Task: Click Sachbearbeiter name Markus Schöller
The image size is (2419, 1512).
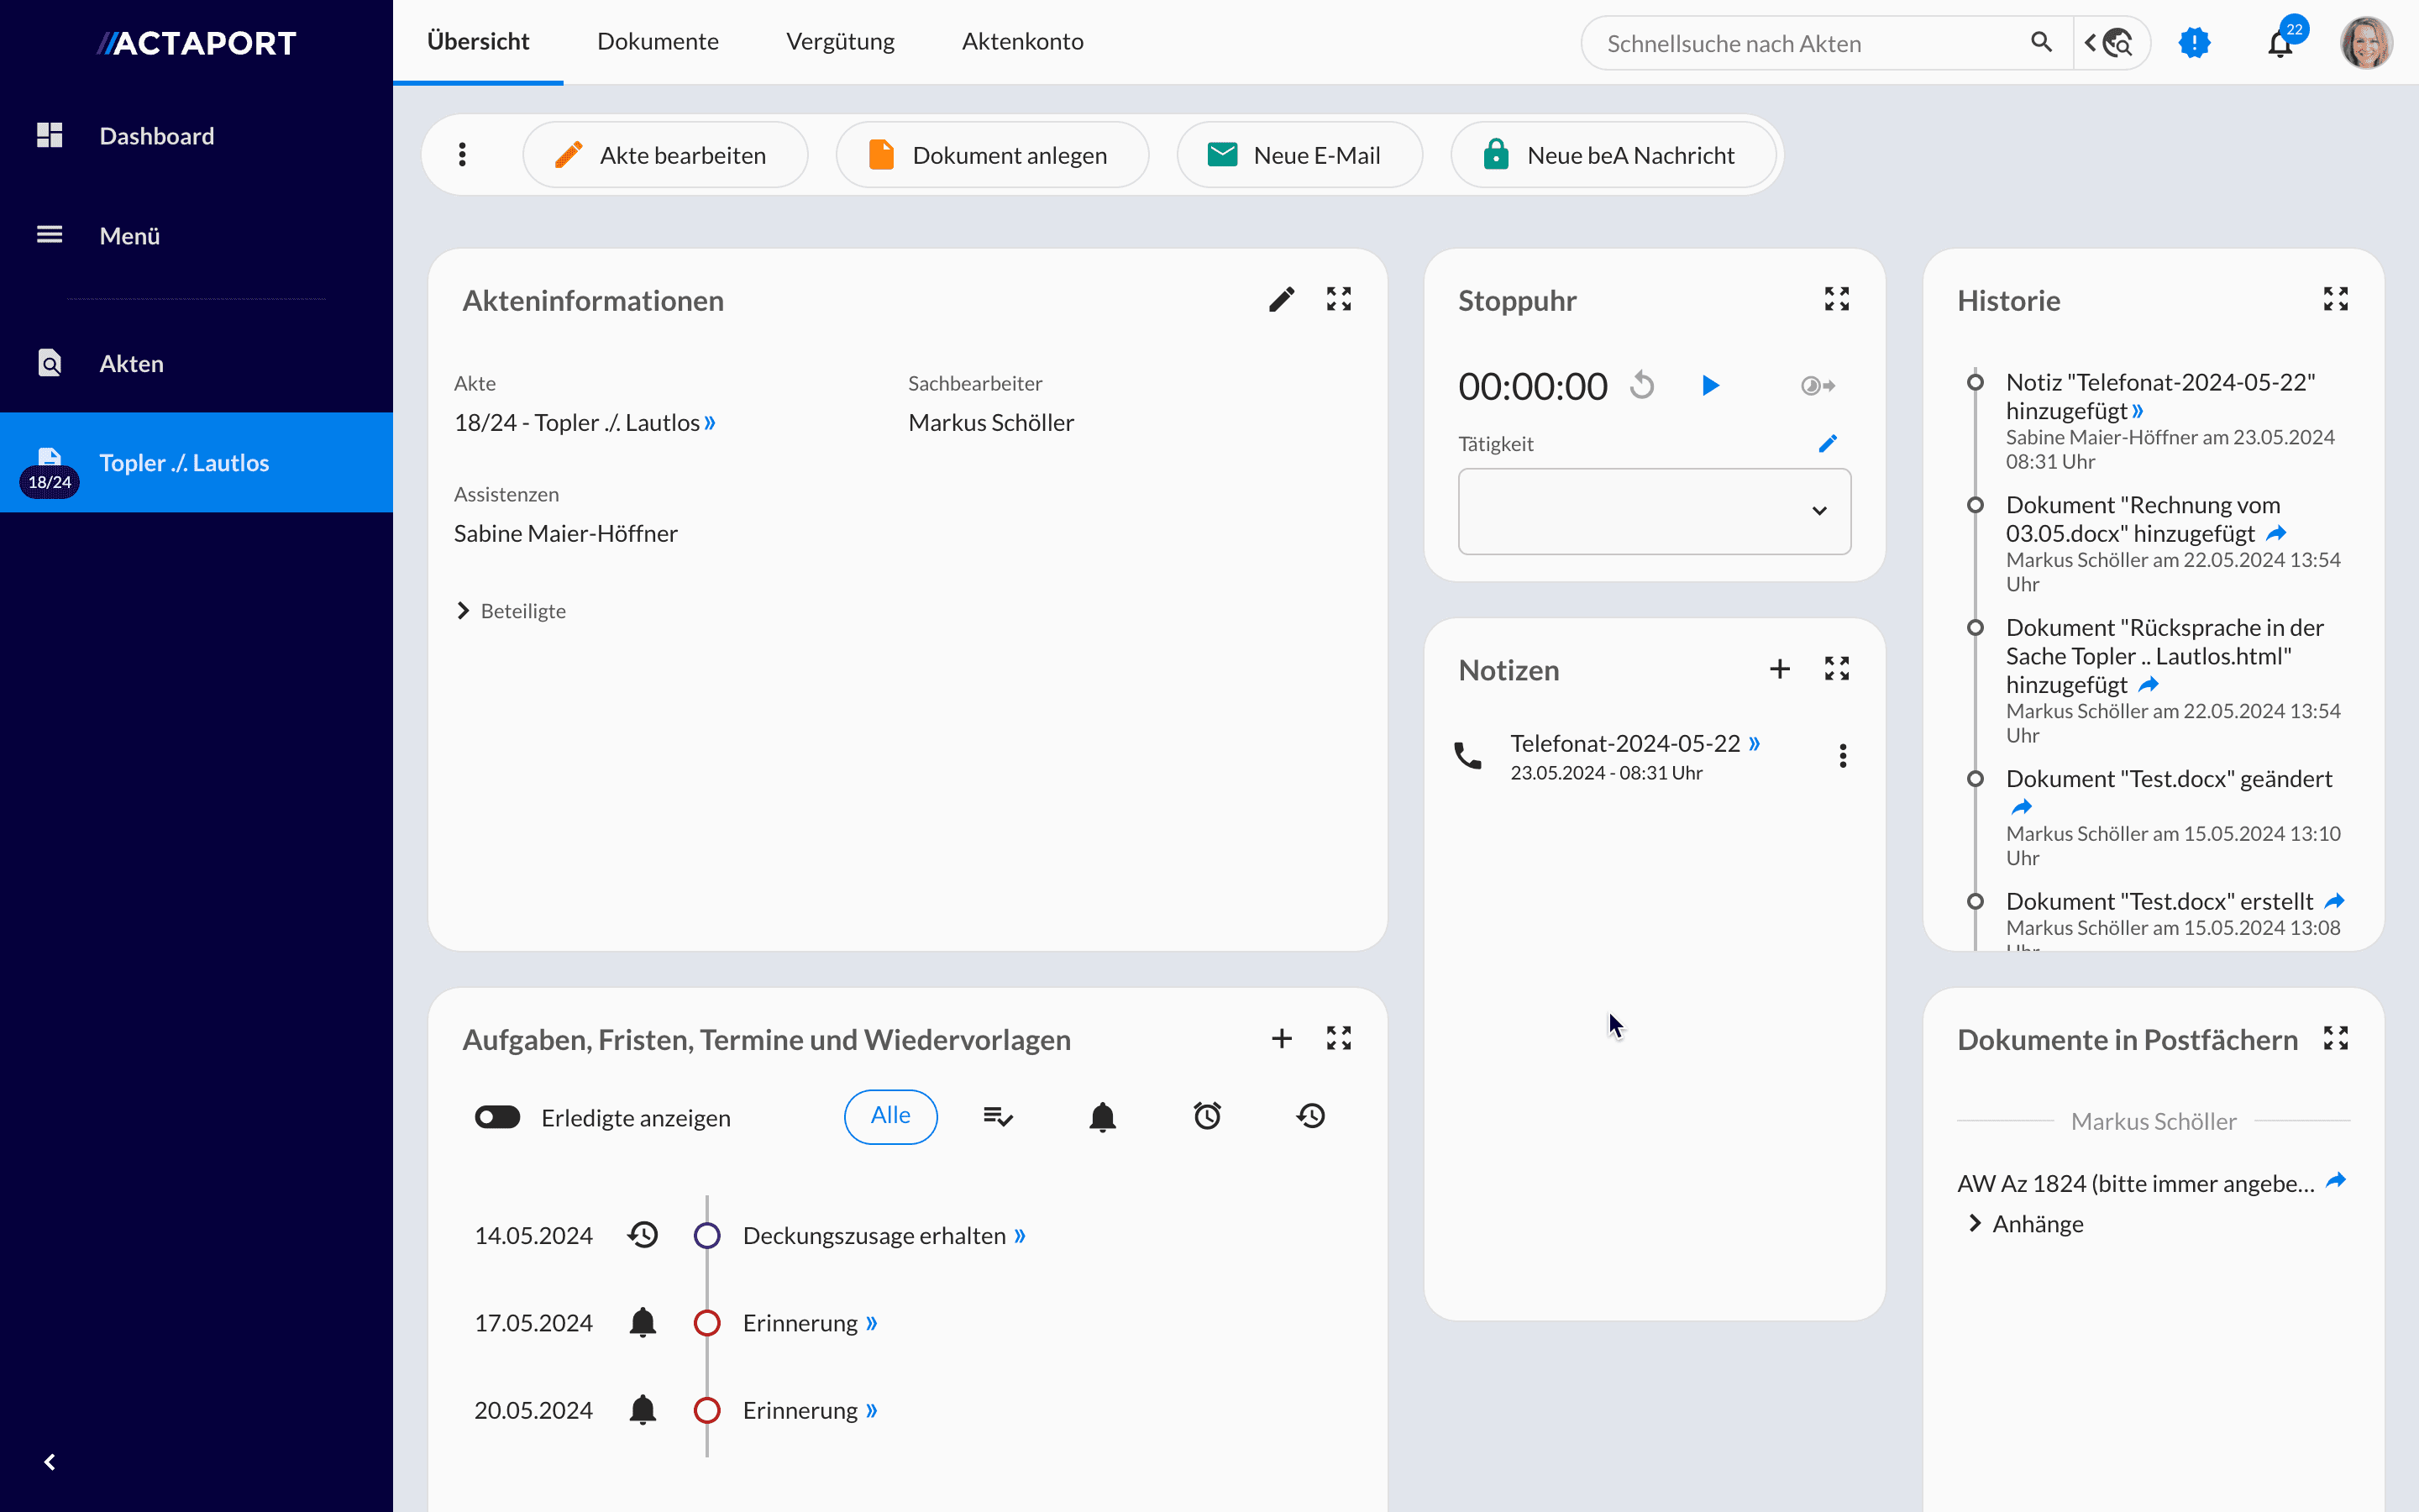Action: (x=990, y=422)
